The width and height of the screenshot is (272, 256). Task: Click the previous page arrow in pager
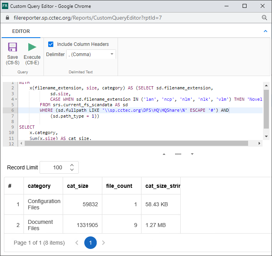pyautogui.click(x=77, y=243)
